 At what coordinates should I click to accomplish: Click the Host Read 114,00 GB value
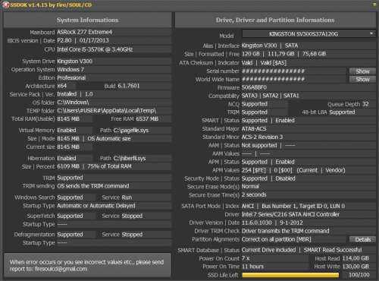tap(356, 258)
